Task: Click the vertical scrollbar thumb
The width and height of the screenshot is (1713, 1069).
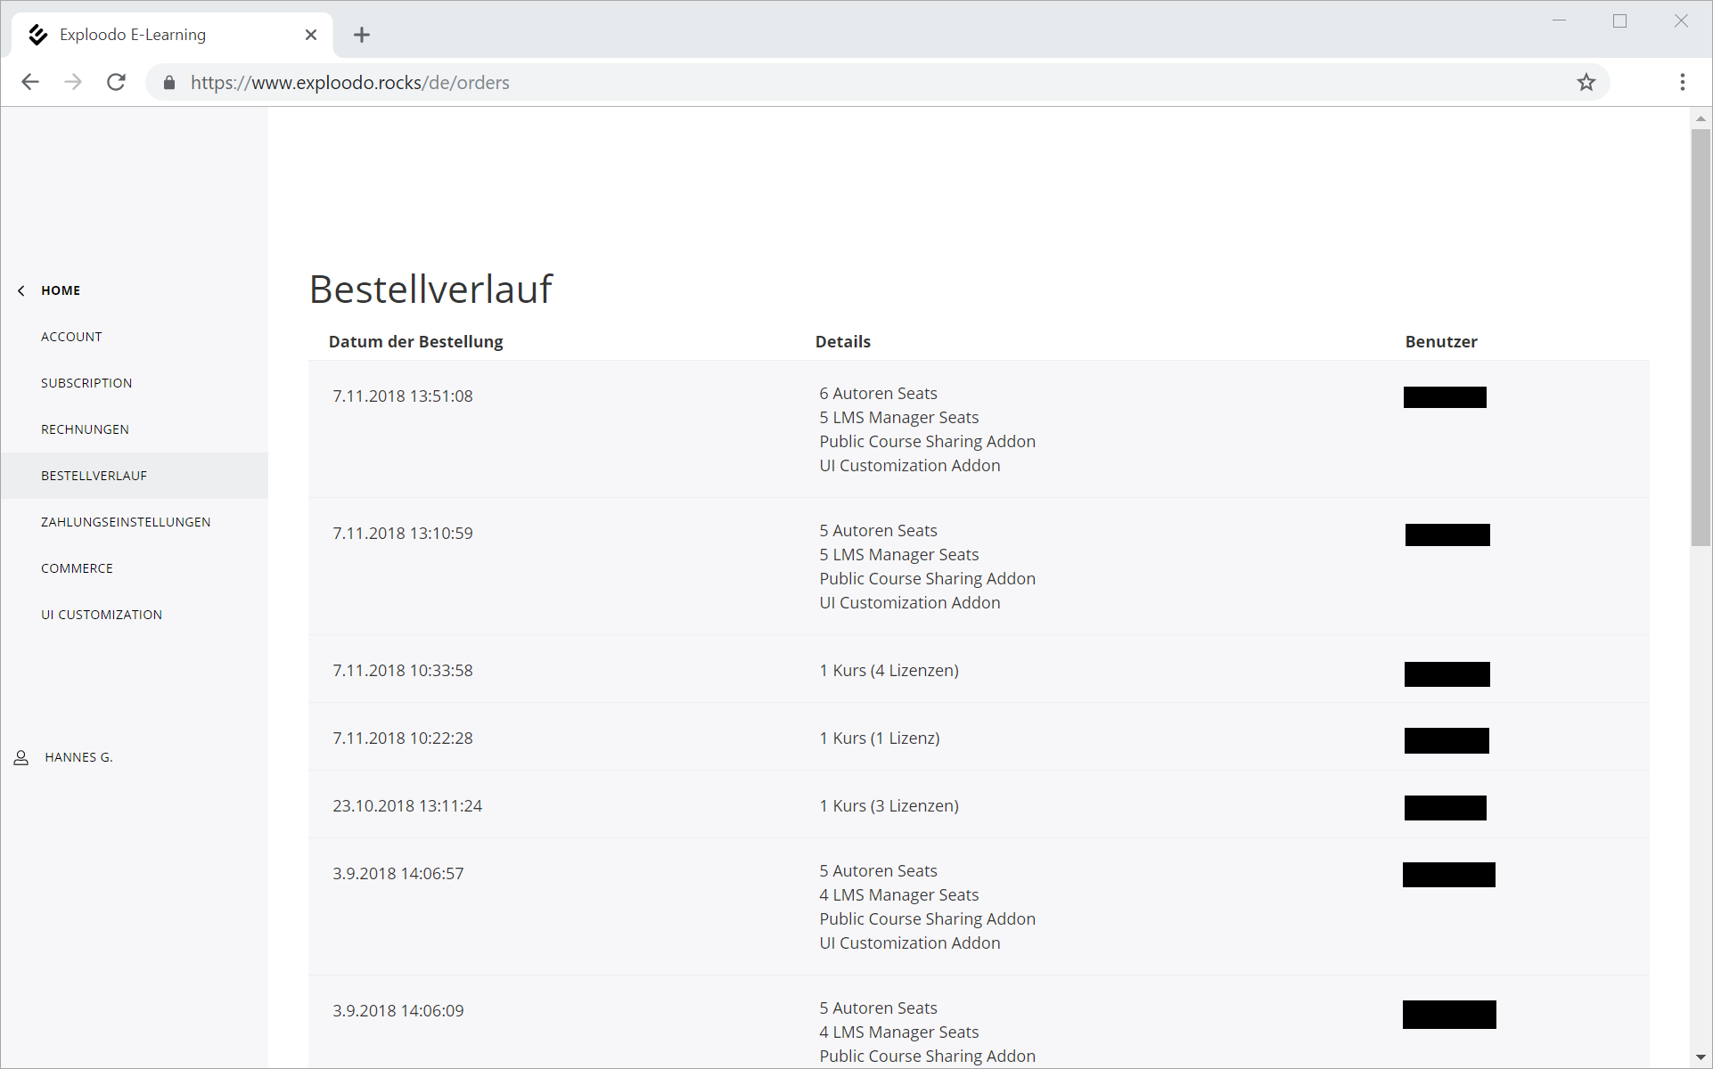Action: point(1701,339)
